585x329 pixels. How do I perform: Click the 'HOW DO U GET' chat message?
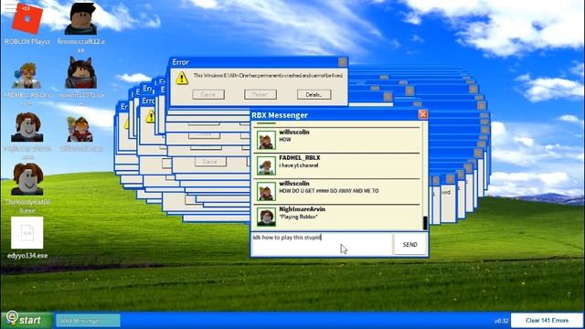pyautogui.click(x=329, y=191)
